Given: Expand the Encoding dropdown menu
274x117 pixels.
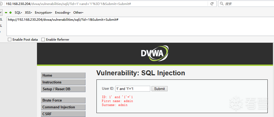Looking at the screenshot, I should [63, 13].
